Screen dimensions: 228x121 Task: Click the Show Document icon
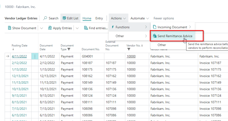point(9,28)
